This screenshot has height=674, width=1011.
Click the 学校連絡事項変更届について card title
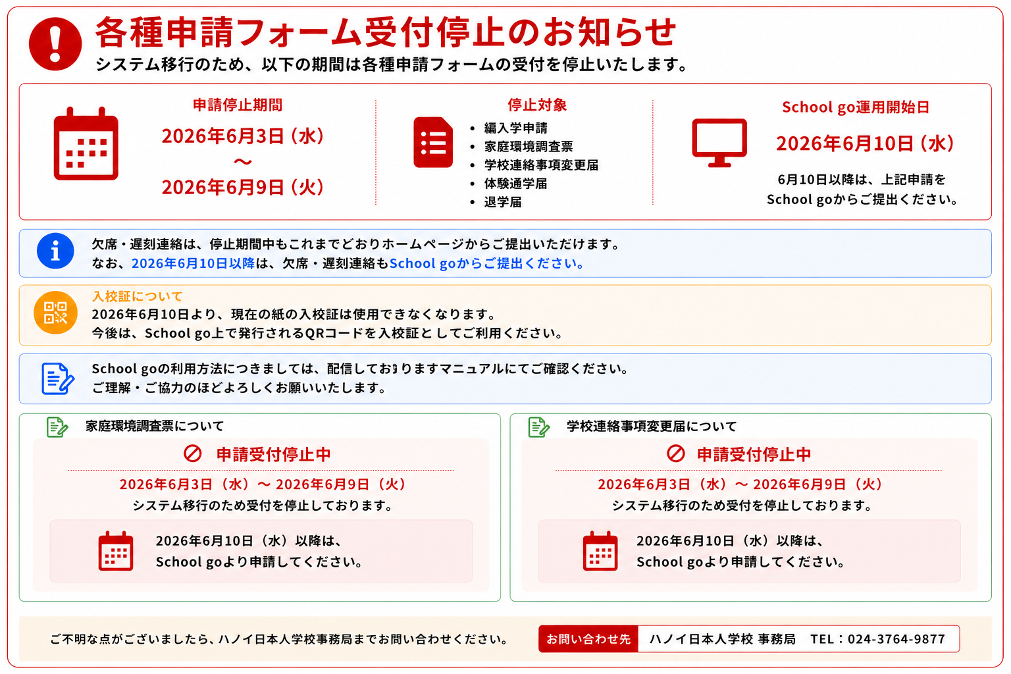point(652,427)
